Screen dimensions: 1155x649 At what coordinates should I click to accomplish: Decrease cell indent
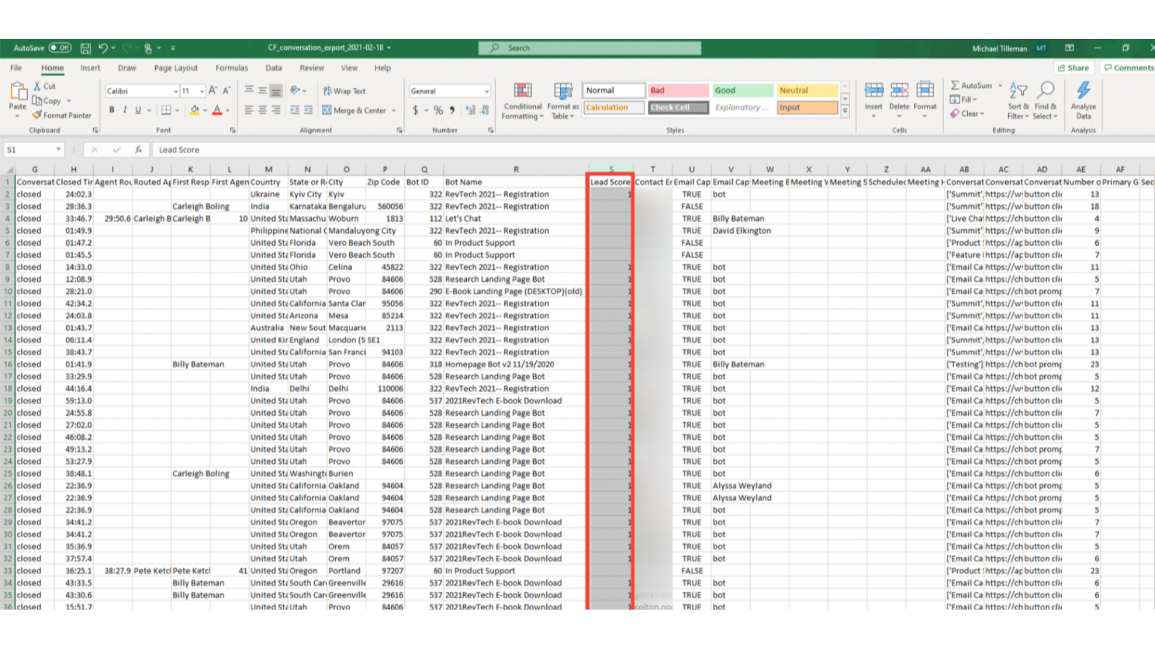coord(295,110)
